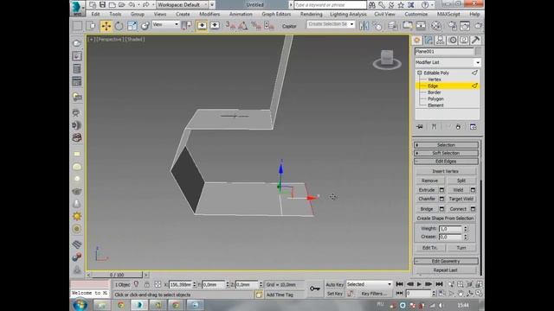Open Weld settings box

pyautogui.click(x=473, y=190)
